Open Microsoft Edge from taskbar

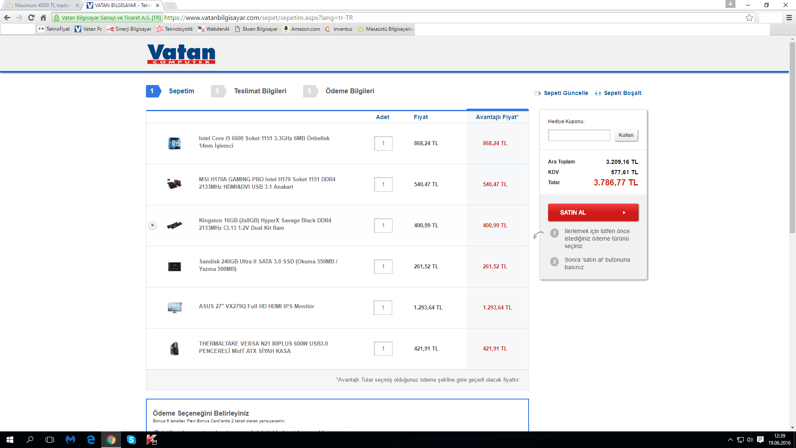(91, 440)
